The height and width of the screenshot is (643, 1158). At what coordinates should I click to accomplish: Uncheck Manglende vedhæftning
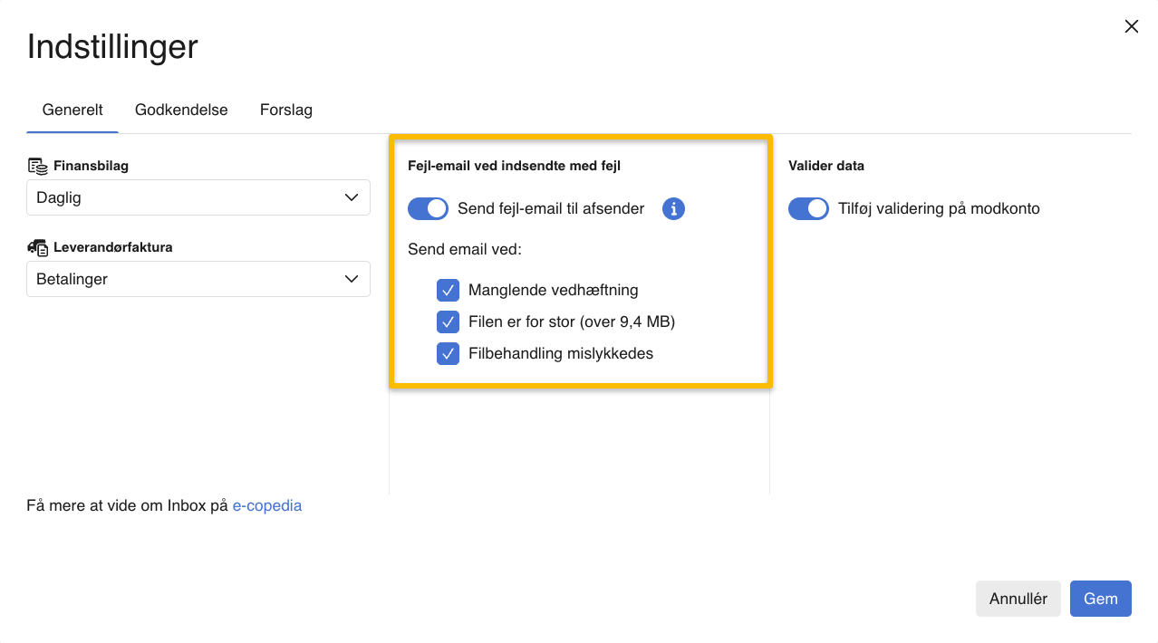(x=448, y=290)
